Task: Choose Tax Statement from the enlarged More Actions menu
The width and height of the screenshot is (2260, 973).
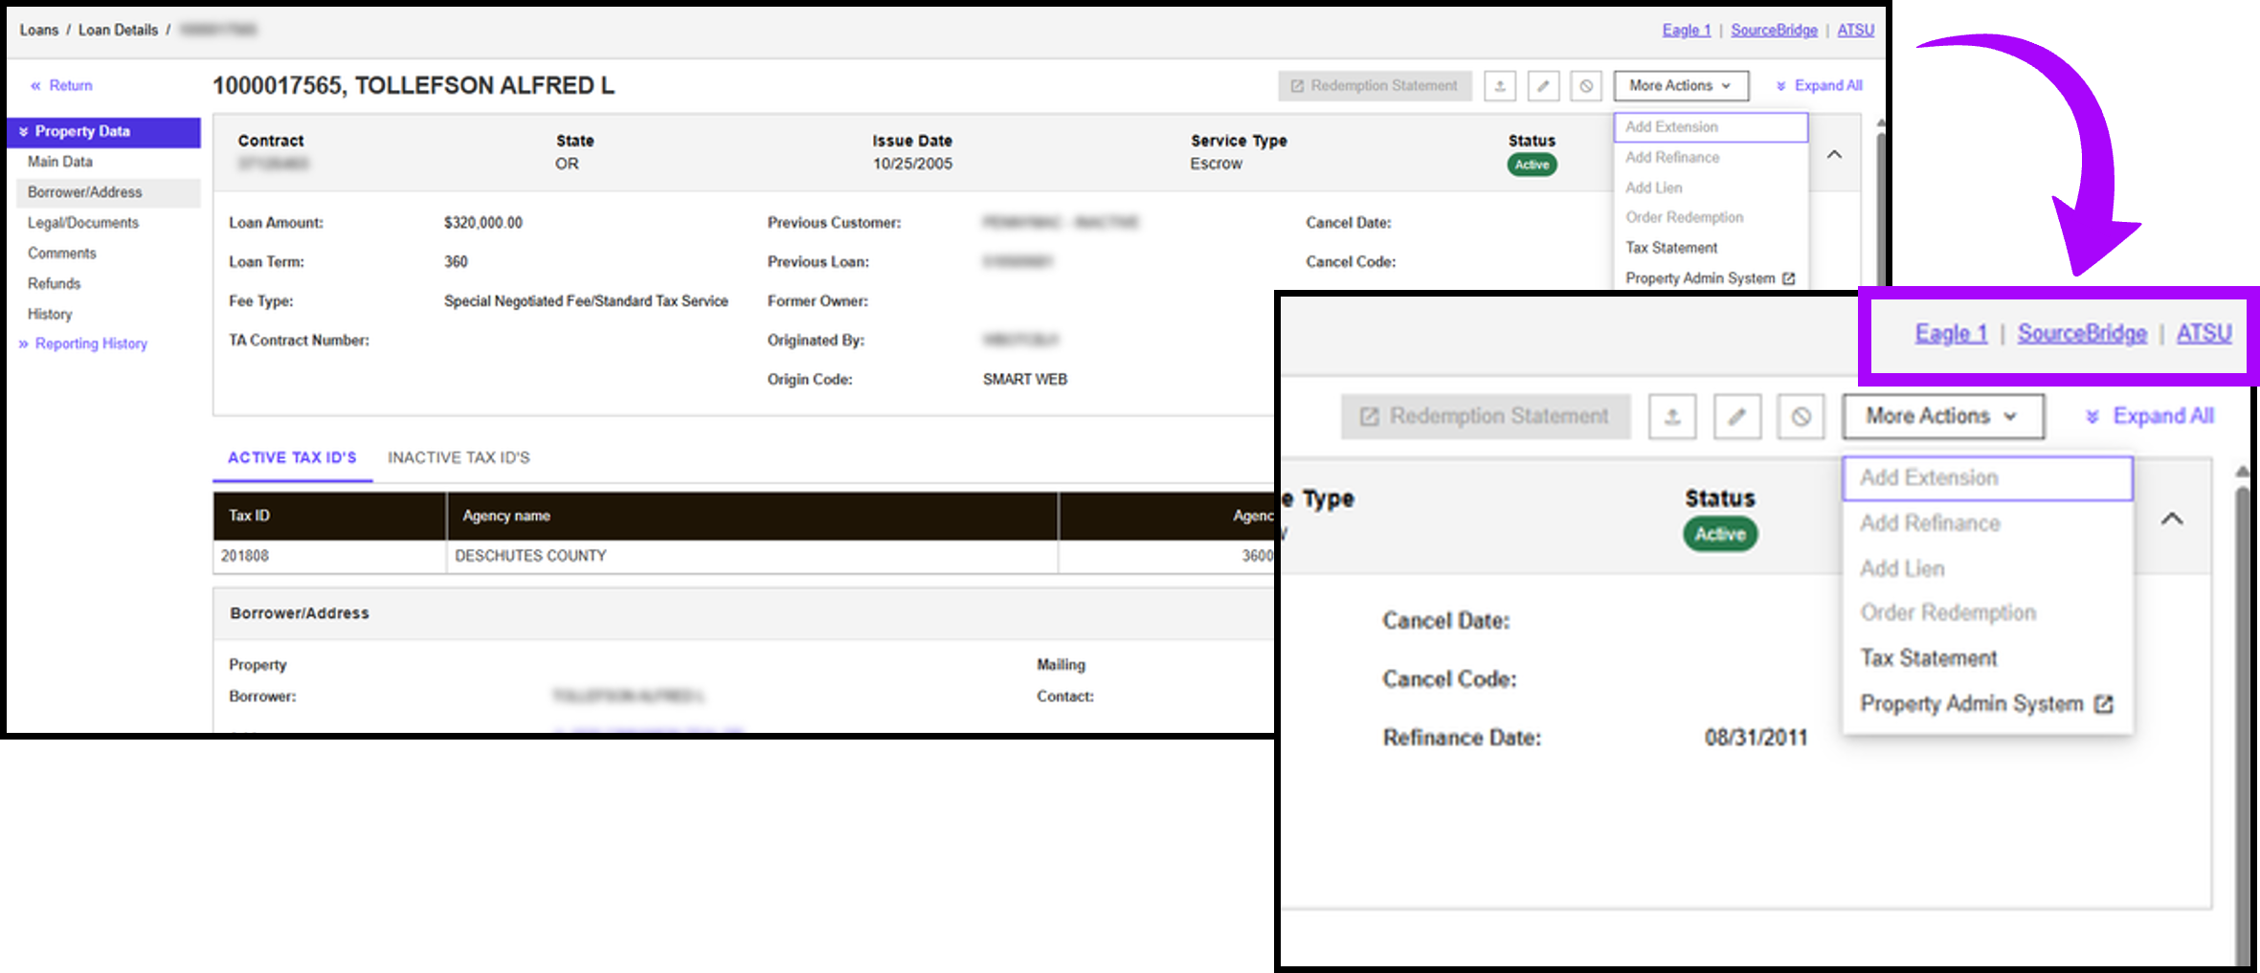Action: [1928, 658]
